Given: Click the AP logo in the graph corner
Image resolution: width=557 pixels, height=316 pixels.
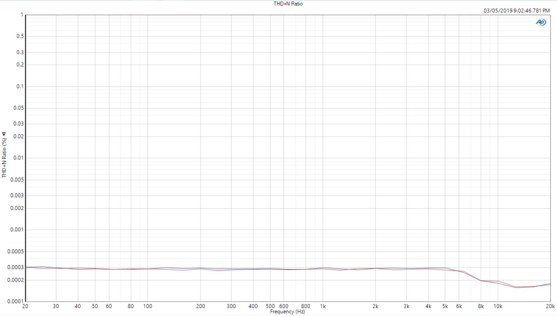Looking at the screenshot, I should click(541, 22).
